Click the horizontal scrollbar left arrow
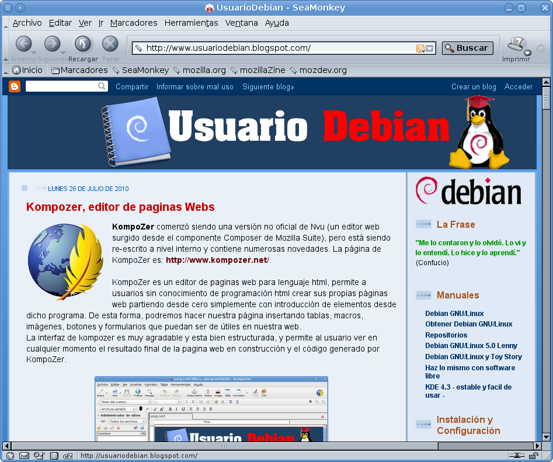Screen dimensions: 553x462 click(6, 446)
